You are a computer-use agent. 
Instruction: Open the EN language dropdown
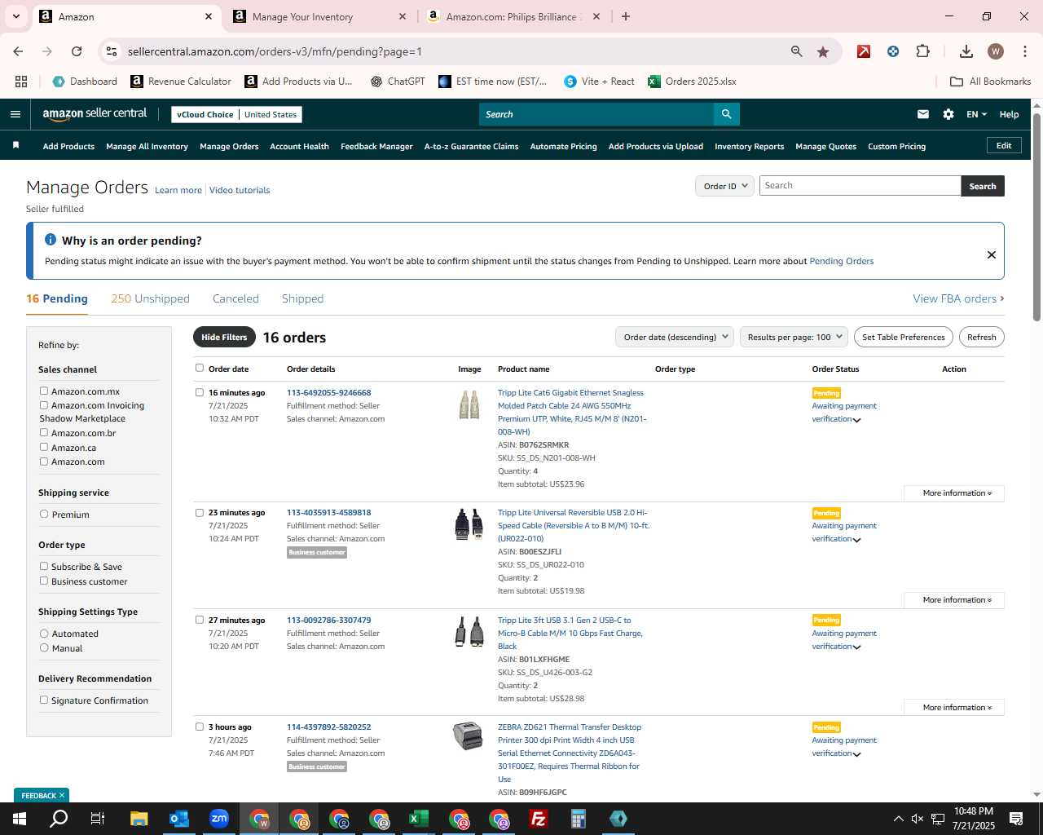(976, 114)
